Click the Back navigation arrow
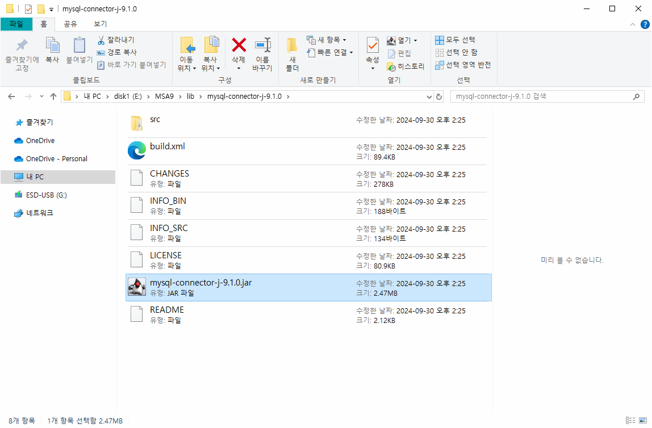Image resolution: width=652 pixels, height=428 pixels. pos(11,96)
